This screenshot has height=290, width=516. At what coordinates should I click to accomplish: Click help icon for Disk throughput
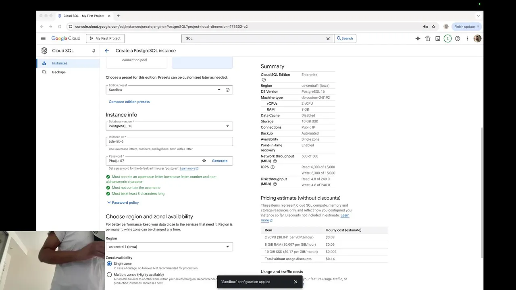(x=275, y=184)
